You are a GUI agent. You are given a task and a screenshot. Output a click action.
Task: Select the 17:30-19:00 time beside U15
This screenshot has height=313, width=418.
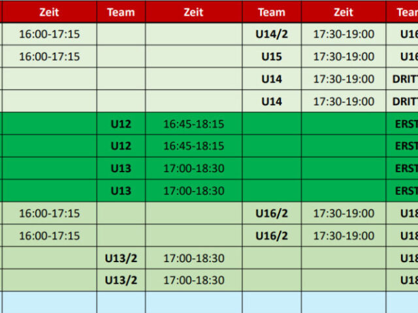pyautogui.click(x=344, y=57)
